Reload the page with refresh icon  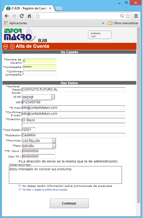pyautogui.click(x=22, y=16)
